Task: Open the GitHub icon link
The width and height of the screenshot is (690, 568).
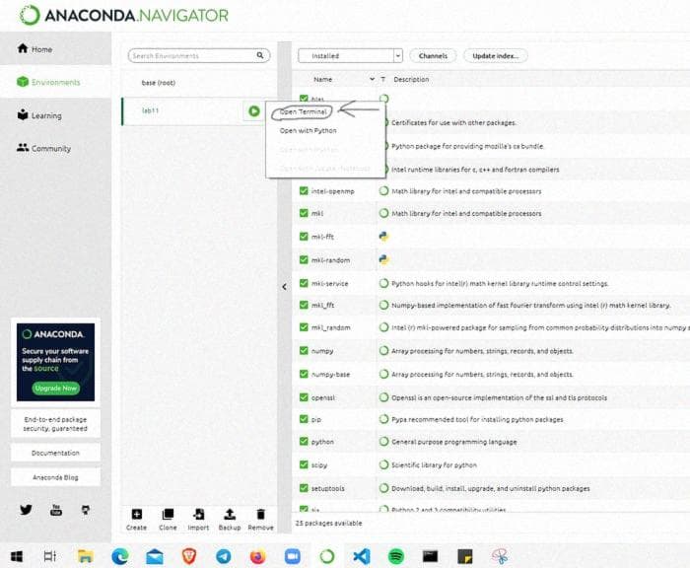Action: coord(86,510)
